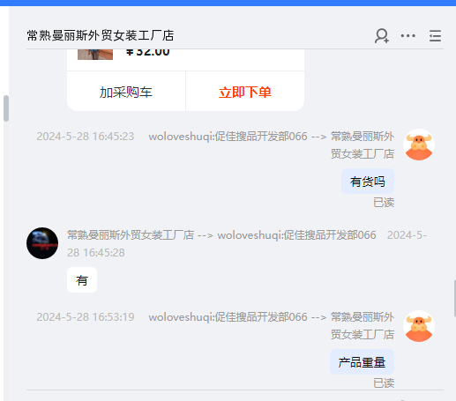Click the add contact icon
The height and width of the screenshot is (401, 456).
(382, 36)
